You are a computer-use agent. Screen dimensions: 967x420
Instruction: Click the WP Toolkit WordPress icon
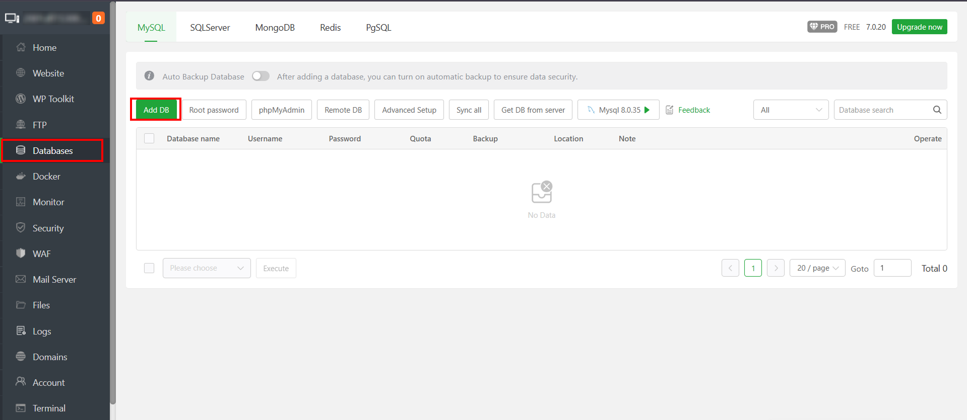21,99
